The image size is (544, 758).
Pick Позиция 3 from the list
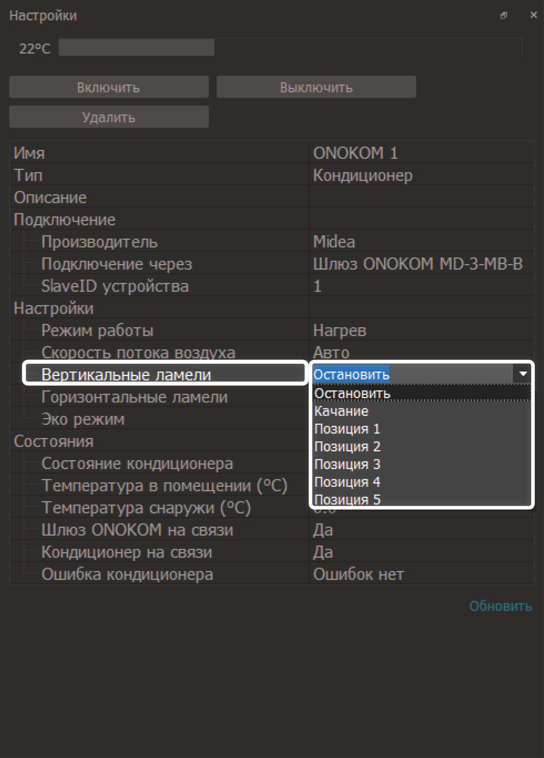point(347,464)
